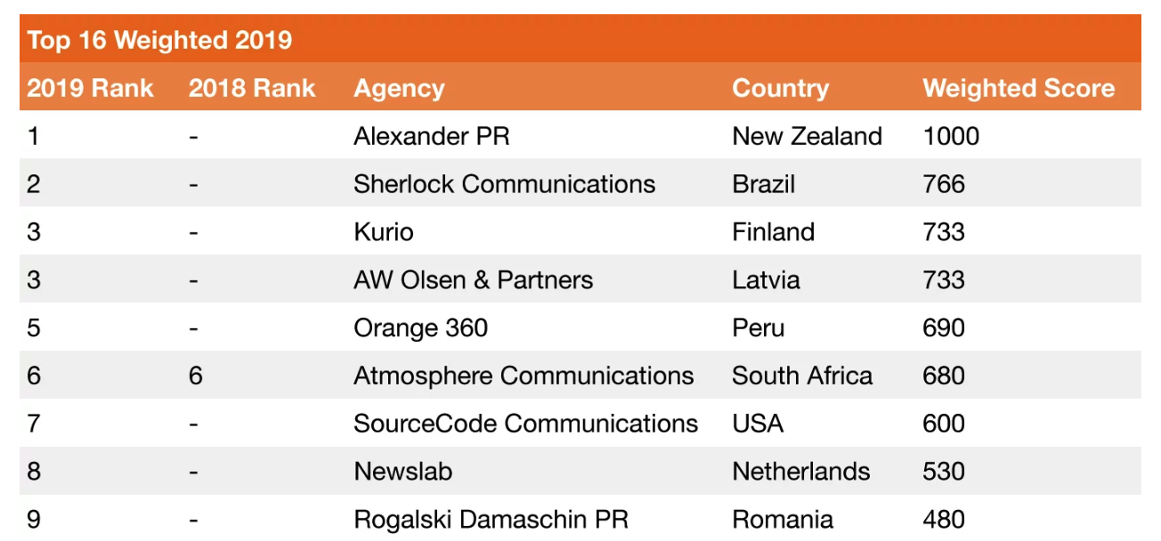Screen dimensions: 1161x541
Task: Click the 2019 Rank column header
Action: click(90, 88)
